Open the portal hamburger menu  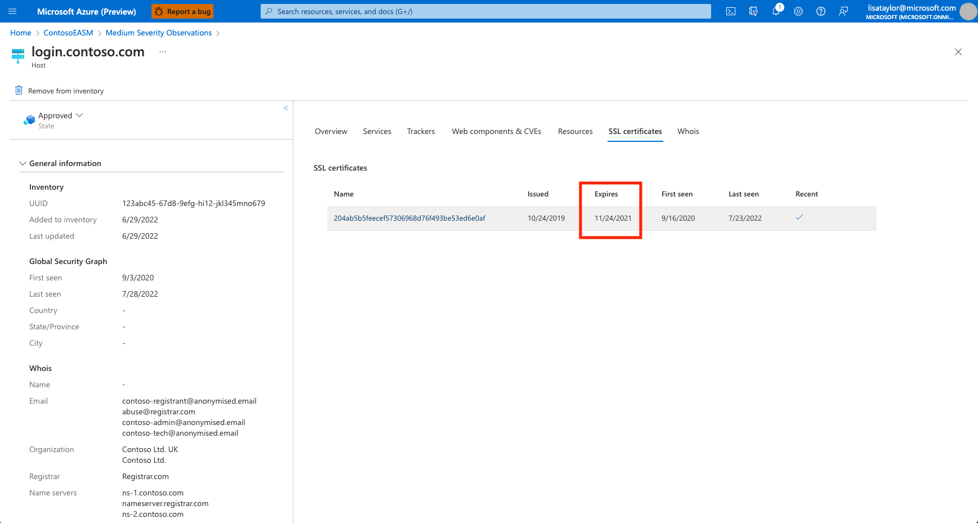coord(12,11)
